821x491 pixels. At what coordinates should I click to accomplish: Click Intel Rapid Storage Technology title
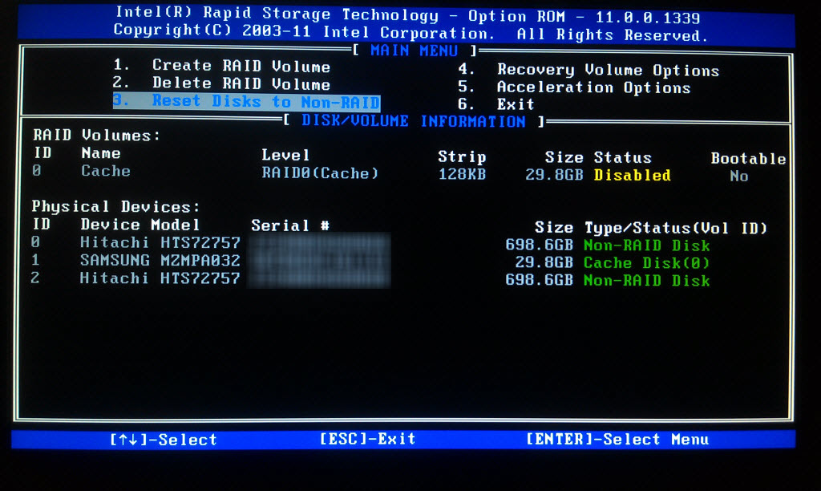pos(408,16)
